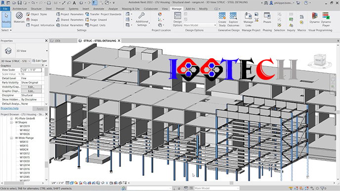Viewport: 340px width, 191px height.
Task: Collapse the W-Wide Flange tree node
Action: tap(11, 138)
